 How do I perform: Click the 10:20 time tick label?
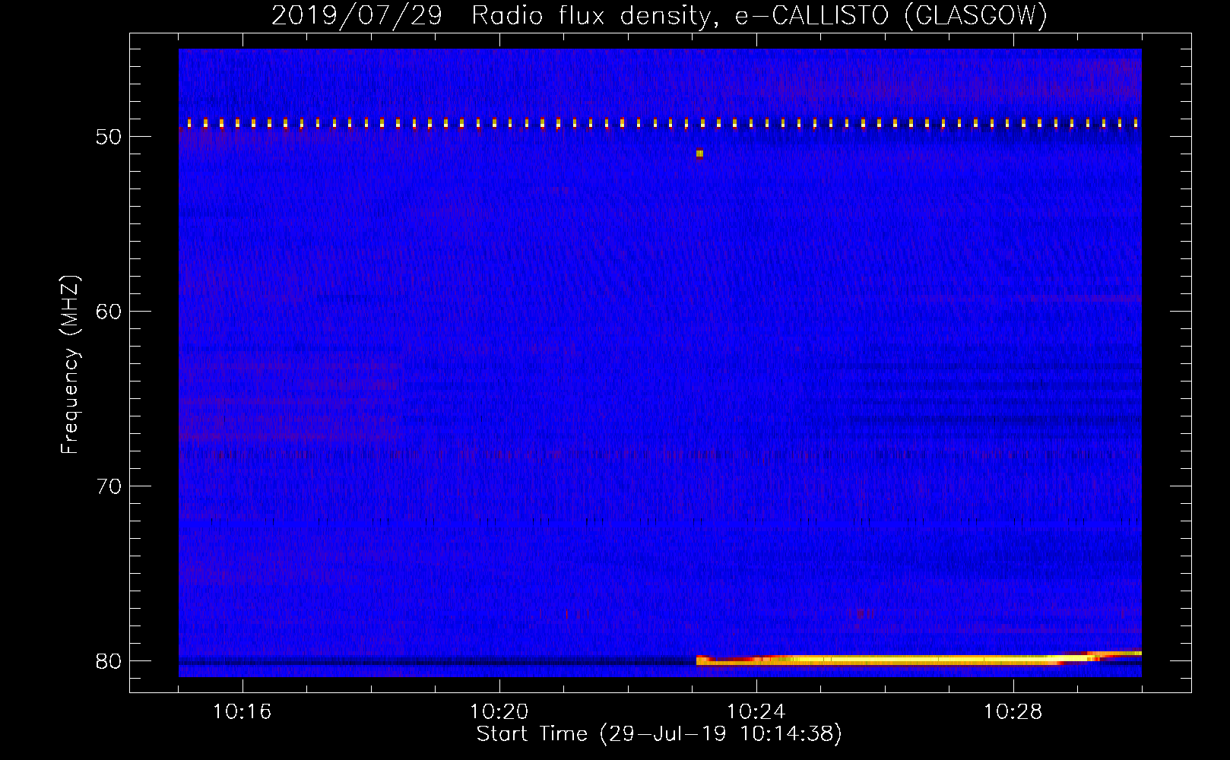pyautogui.click(x=499, y=711)
